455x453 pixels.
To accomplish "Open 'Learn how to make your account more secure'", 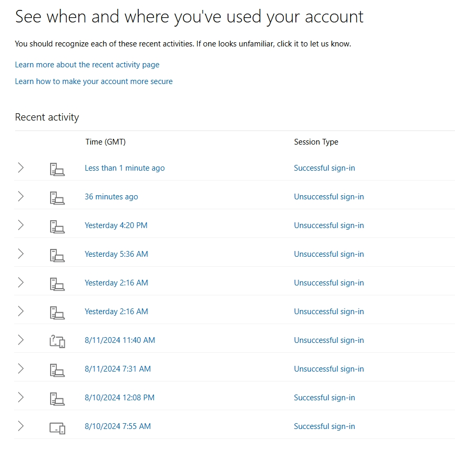I will [94, 81].
